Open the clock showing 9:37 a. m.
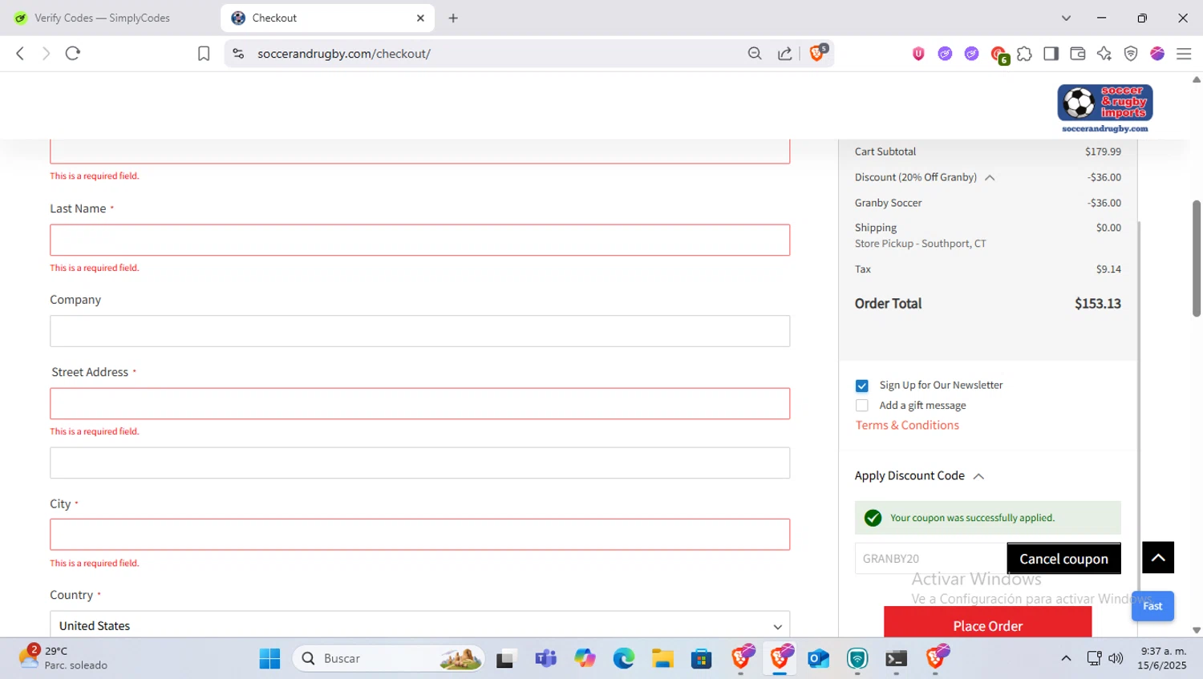 coord(1163,658)
